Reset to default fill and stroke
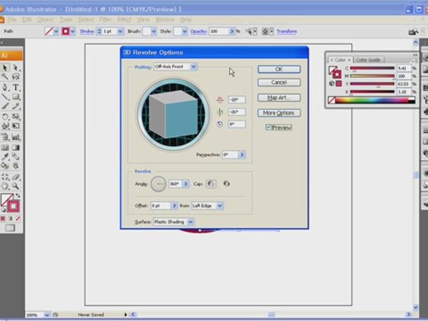The width and height of the screenshot is (428, 321). pyautogui.click(x=4, y=210)
